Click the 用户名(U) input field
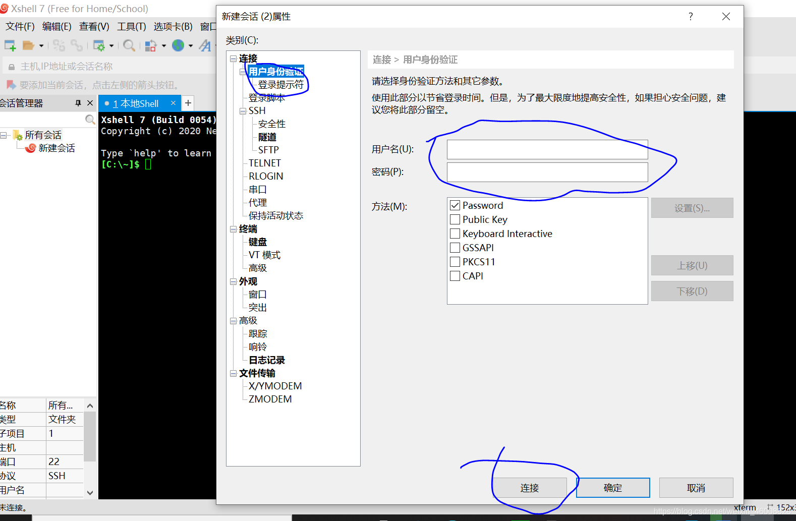Image resolution: width=796 pixels, height=521 pixels. coord(547,150)
